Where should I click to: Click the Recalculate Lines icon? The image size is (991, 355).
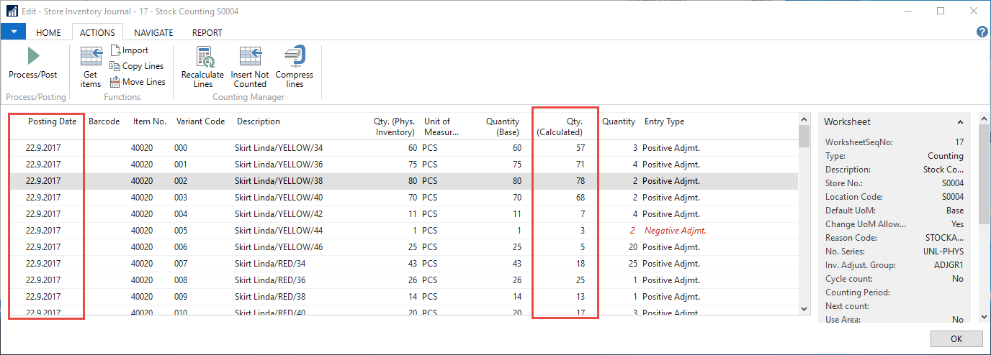point(202,57)
